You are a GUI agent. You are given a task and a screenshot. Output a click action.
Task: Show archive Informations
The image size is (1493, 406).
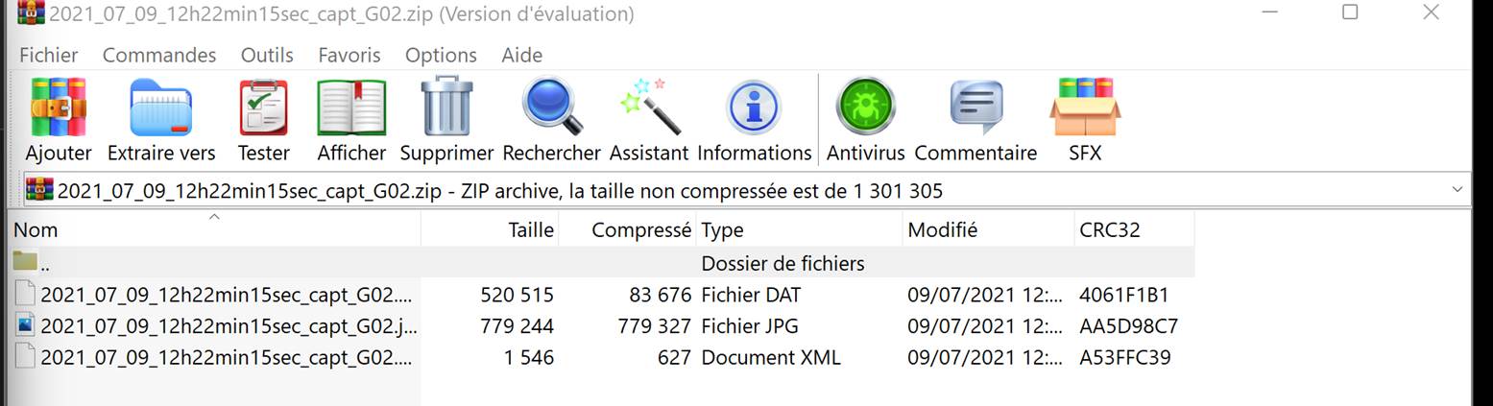click(x=754, y=107)
